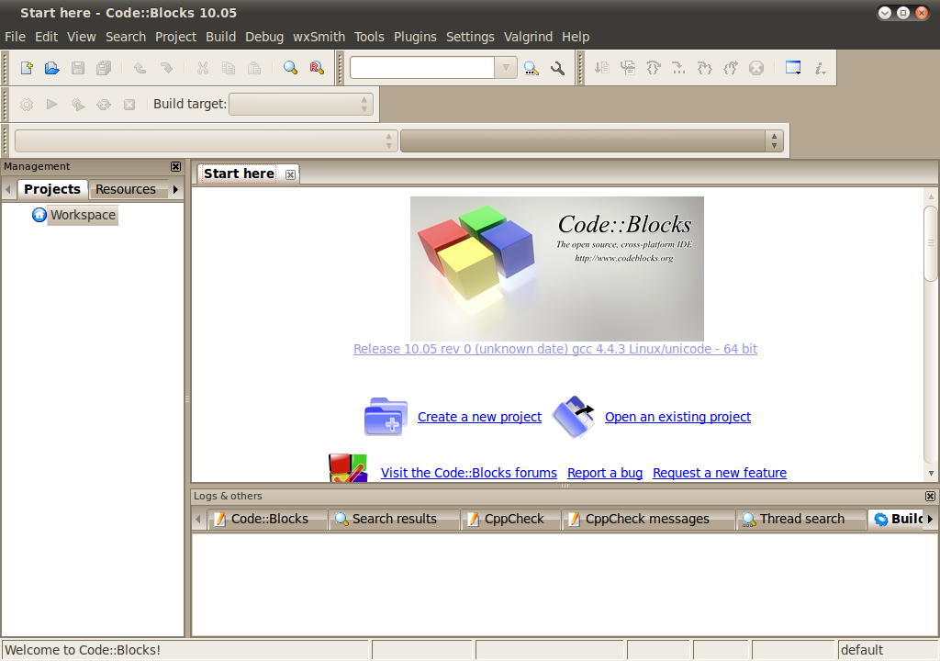Image resolution: width=940 pixels, height=661 pixels.
Task: Click the start page vertical scrollbar thumb
Action: tap(931, 243)
